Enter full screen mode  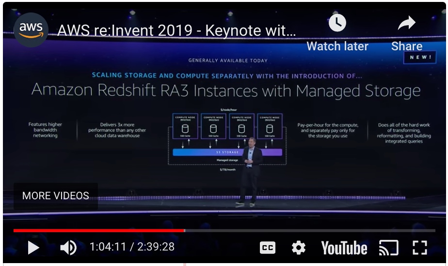coord(420,248)
